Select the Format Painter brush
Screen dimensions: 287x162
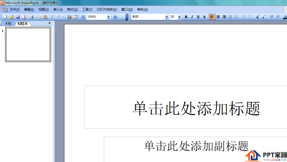(51, 17)
